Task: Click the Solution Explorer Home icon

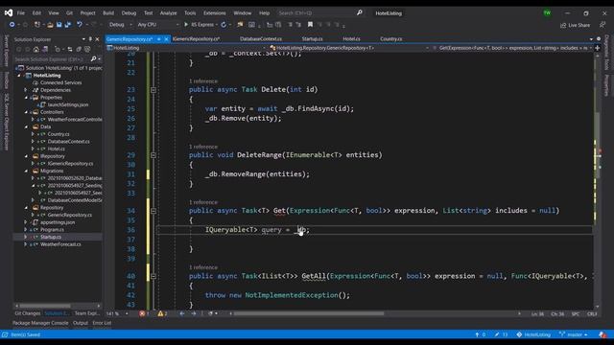Action: tap(36, 49)
